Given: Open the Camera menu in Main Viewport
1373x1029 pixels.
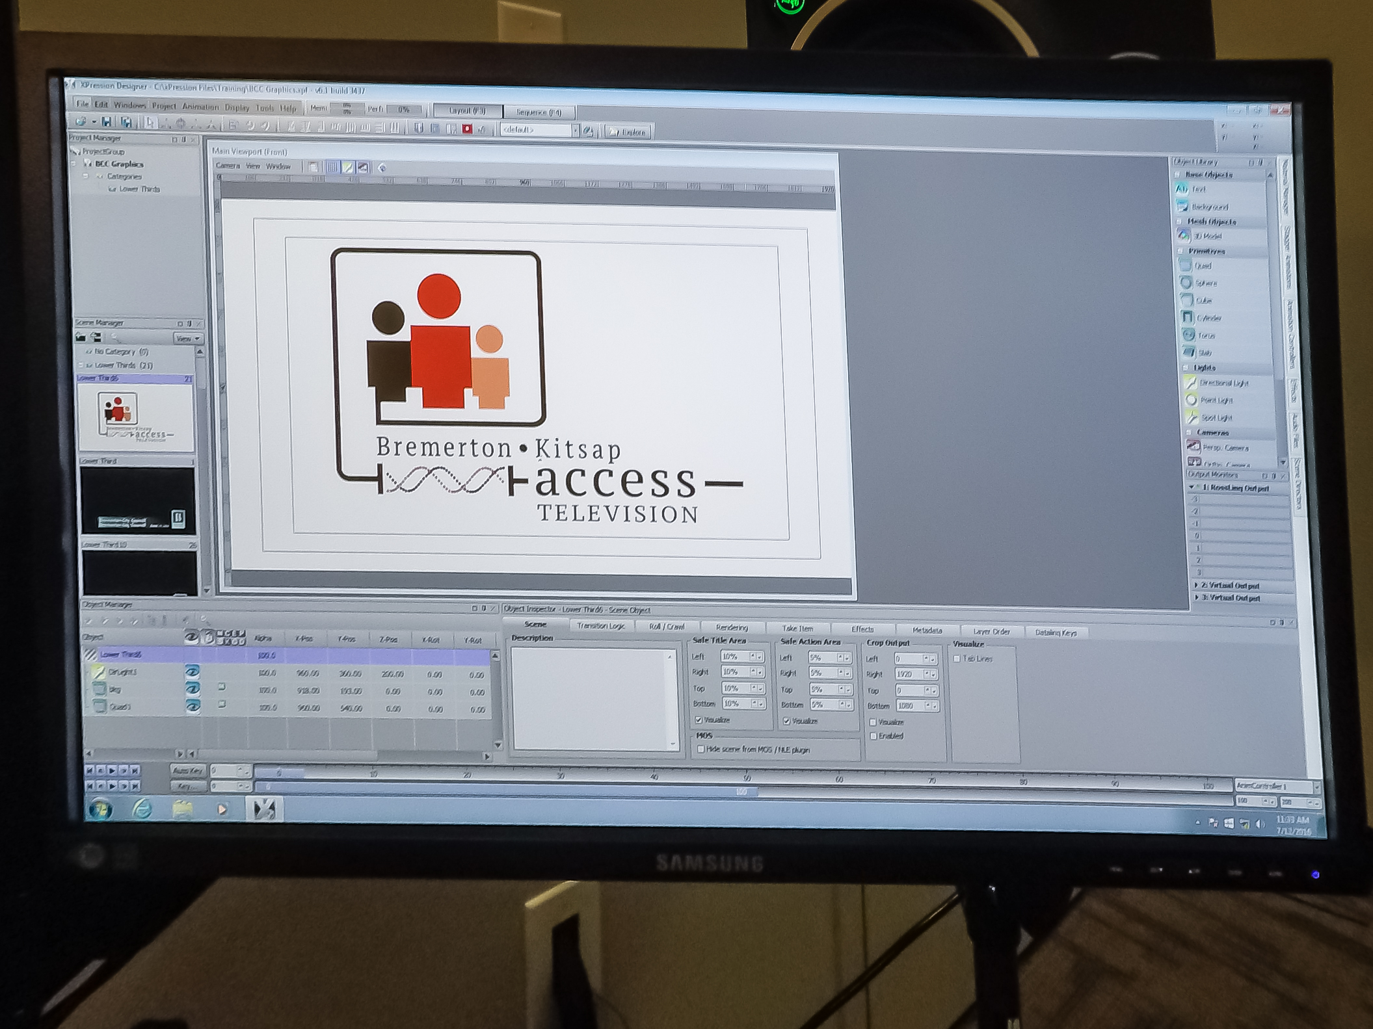Looking at the screenshot, I should pyautogui.click(x=228, y=166).
